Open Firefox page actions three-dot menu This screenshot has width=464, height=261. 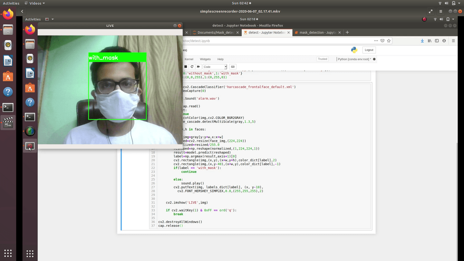[x=376, y=41]
